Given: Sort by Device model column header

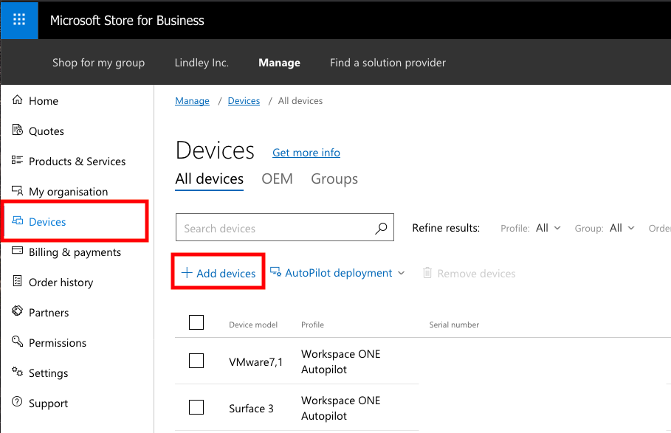Looking at the screenshot, I should coord(253,325).
